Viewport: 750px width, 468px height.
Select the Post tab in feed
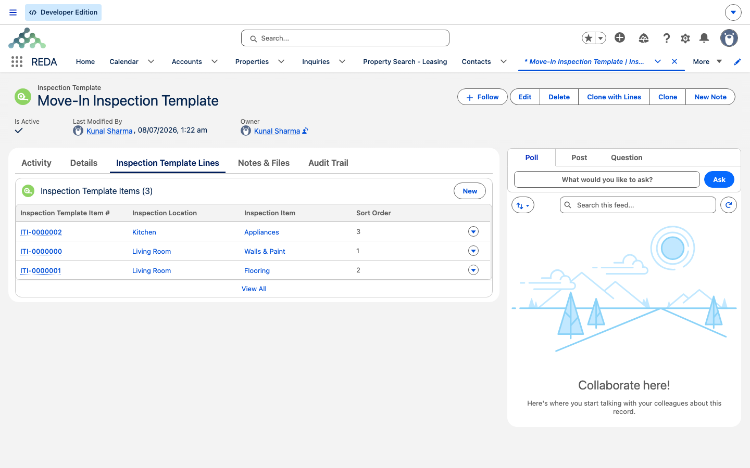[579, 158]
